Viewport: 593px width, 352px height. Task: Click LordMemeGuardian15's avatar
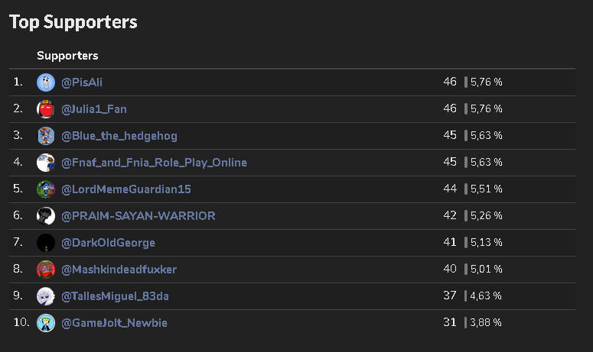pyautogui.click(x=46, y=189)
